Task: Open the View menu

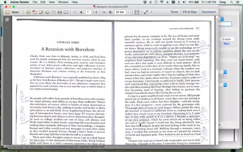Action: [x=52, y=2]
